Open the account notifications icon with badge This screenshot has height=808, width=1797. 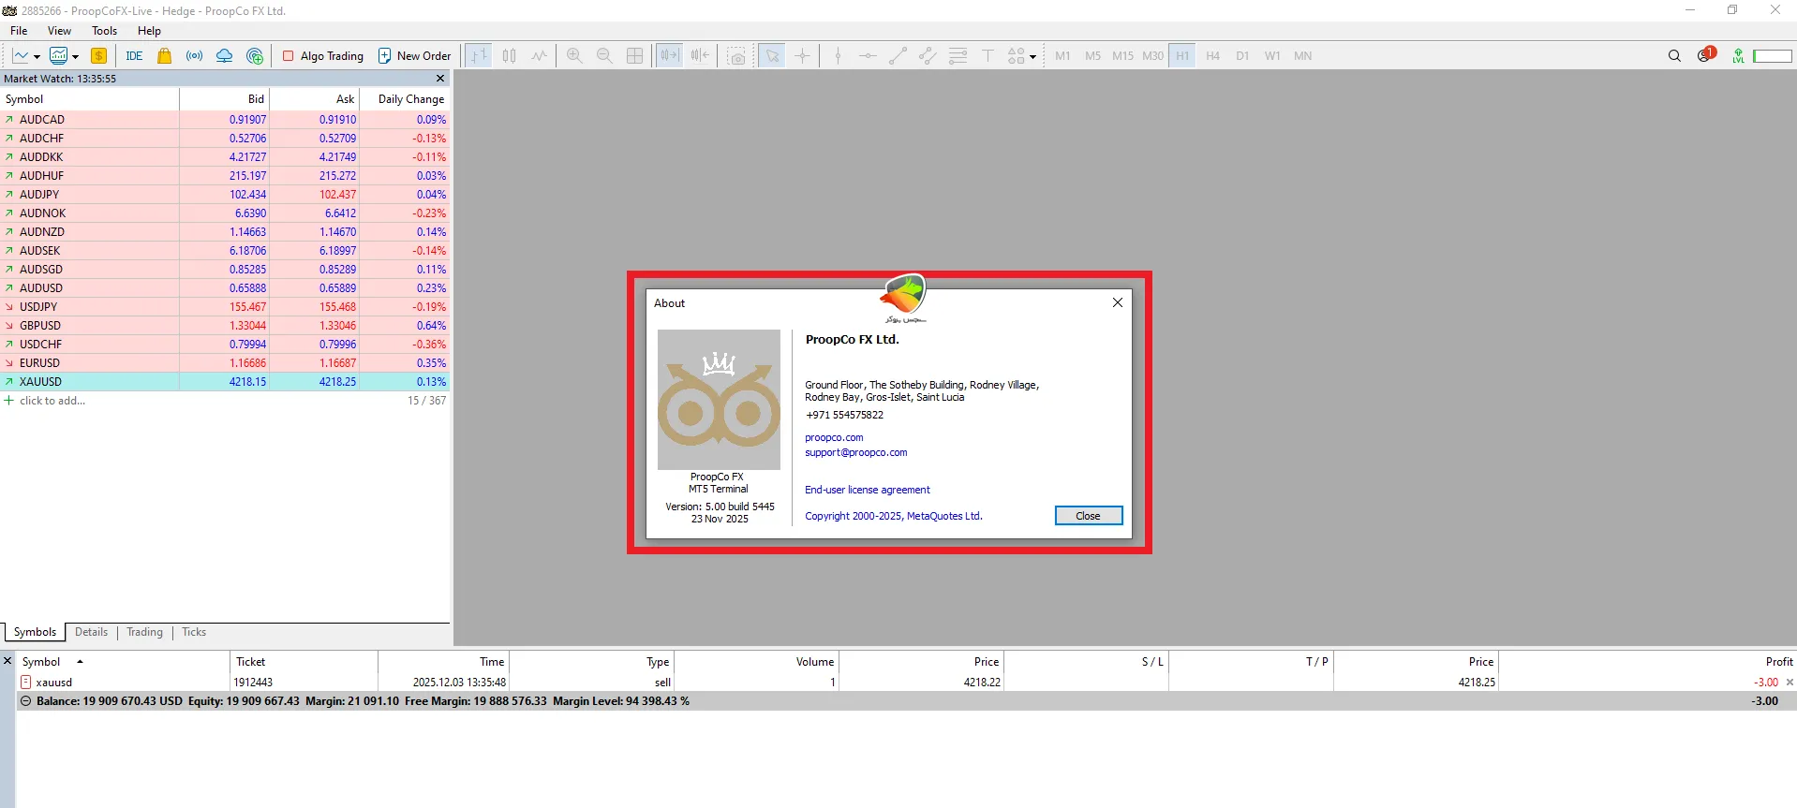(1705, 55)
